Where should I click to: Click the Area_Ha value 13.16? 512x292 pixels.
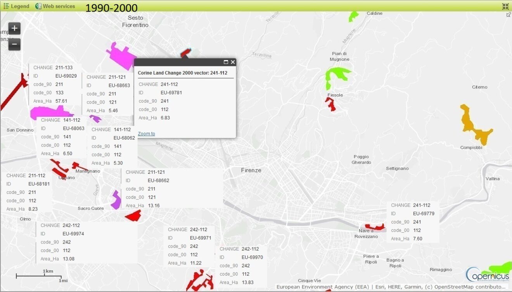pyautogui.click(x=154, y=206)
